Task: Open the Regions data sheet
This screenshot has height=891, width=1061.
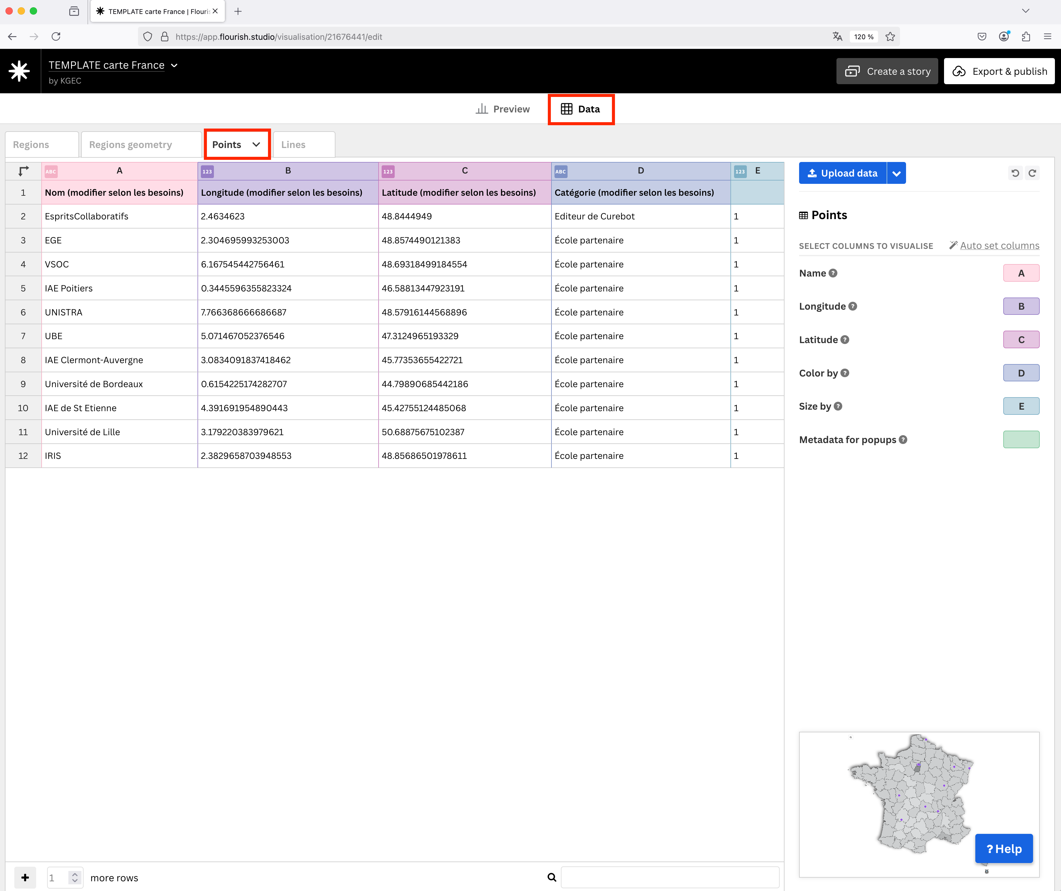Action: click(x=41, y=145)
